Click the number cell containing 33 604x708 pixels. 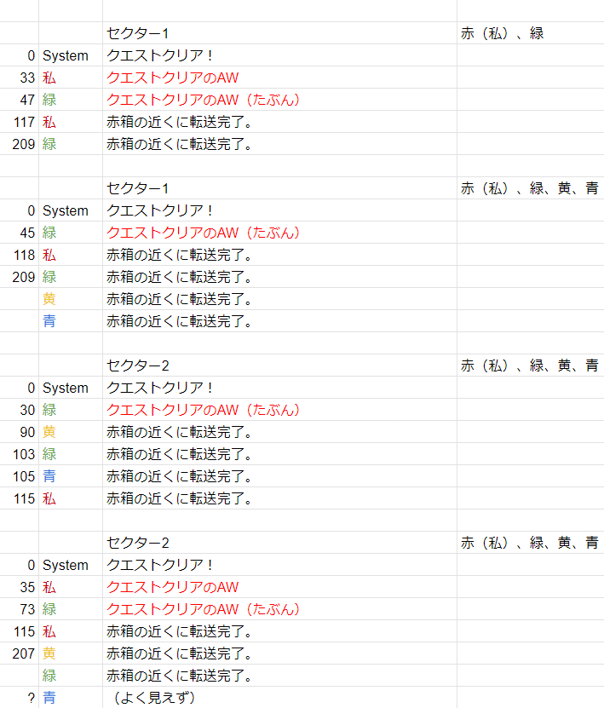(x=20, y=78)
